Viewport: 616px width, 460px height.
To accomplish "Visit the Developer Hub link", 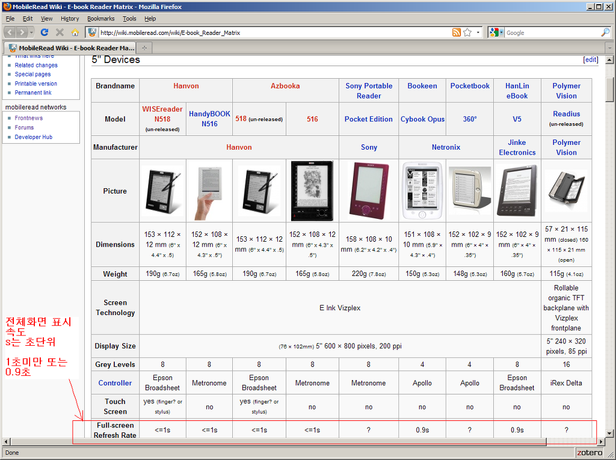I will [34, 136].
